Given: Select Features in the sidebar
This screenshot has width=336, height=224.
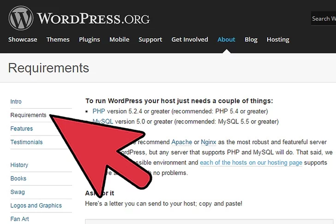Looking at the screenshot, I should coord(22,129).
